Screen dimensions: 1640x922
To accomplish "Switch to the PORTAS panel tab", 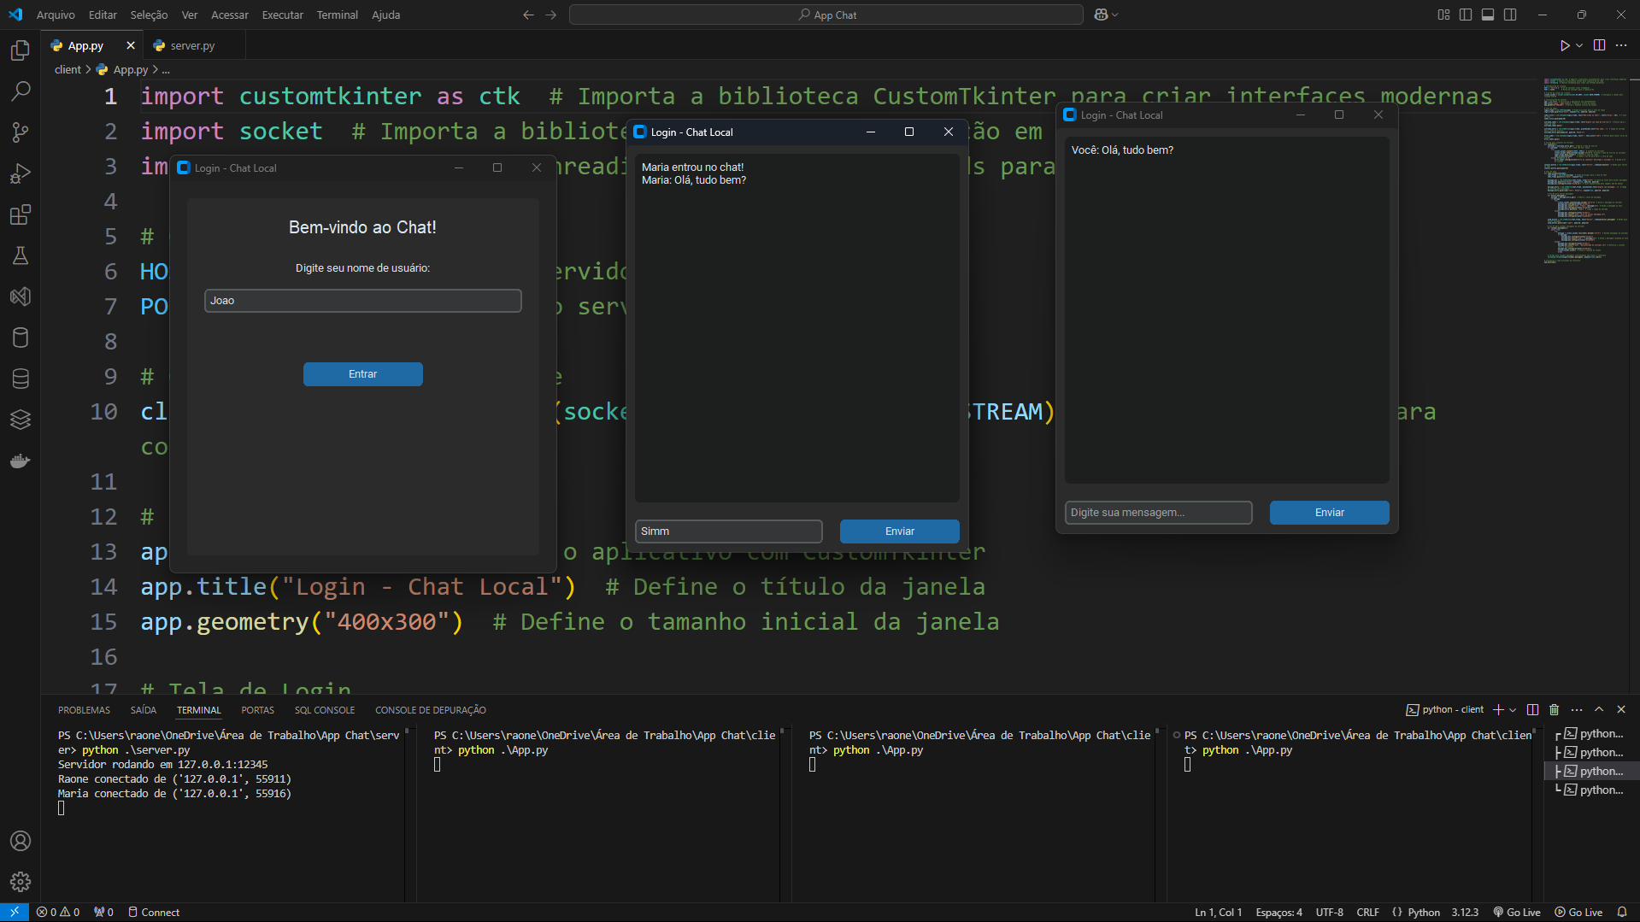I will pyautogui.click(x=257, y=710).
